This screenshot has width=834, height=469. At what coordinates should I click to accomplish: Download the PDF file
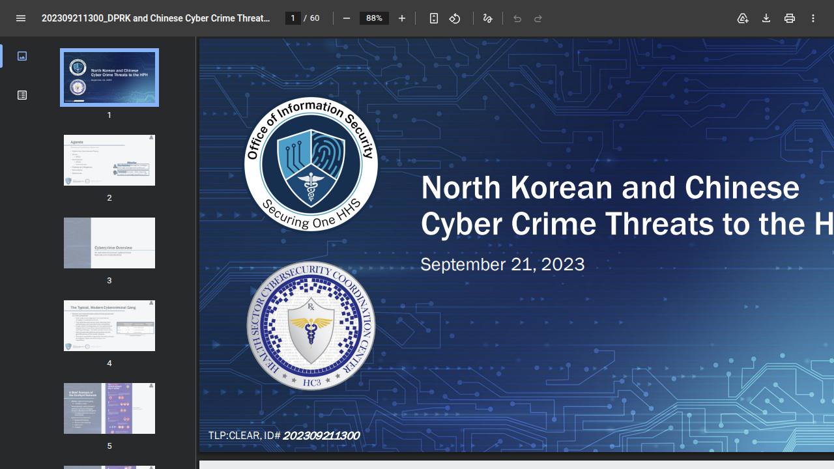(766, 18)
